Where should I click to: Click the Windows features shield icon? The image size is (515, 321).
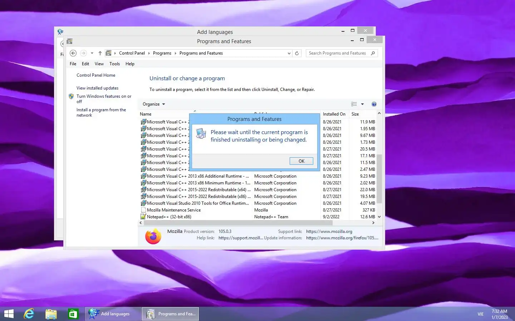point(71,96)
